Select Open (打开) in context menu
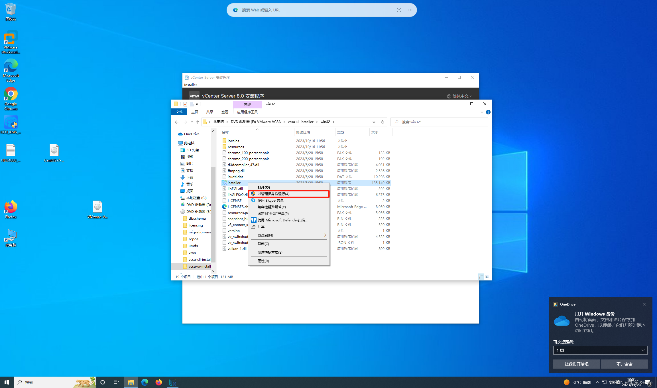This screenshot has width=657, height=388. pyautogui.click(x=289, y=187)
